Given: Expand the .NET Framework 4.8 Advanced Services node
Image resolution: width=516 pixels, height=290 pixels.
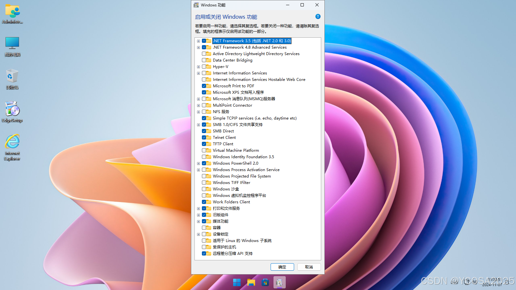Looking at the screenshot, I should (199, 47).
